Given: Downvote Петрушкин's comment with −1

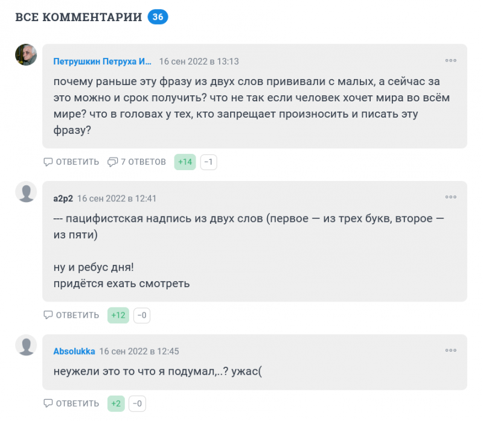Looking at the screenshot, I should [x=209, y=162].
